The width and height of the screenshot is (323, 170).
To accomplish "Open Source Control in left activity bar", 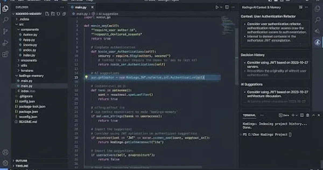I will (x=5, y=31).
